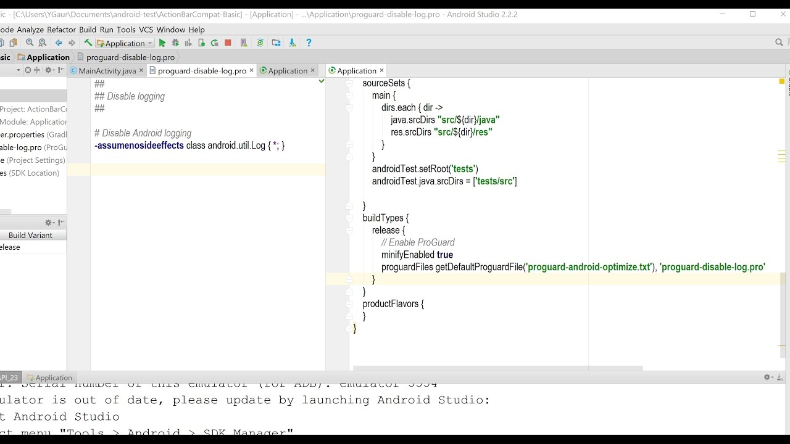The image size is (790, 444).
Task: Click the yellow analysis status square indicator
Action: pyautogui.click(x=782, y=81)
